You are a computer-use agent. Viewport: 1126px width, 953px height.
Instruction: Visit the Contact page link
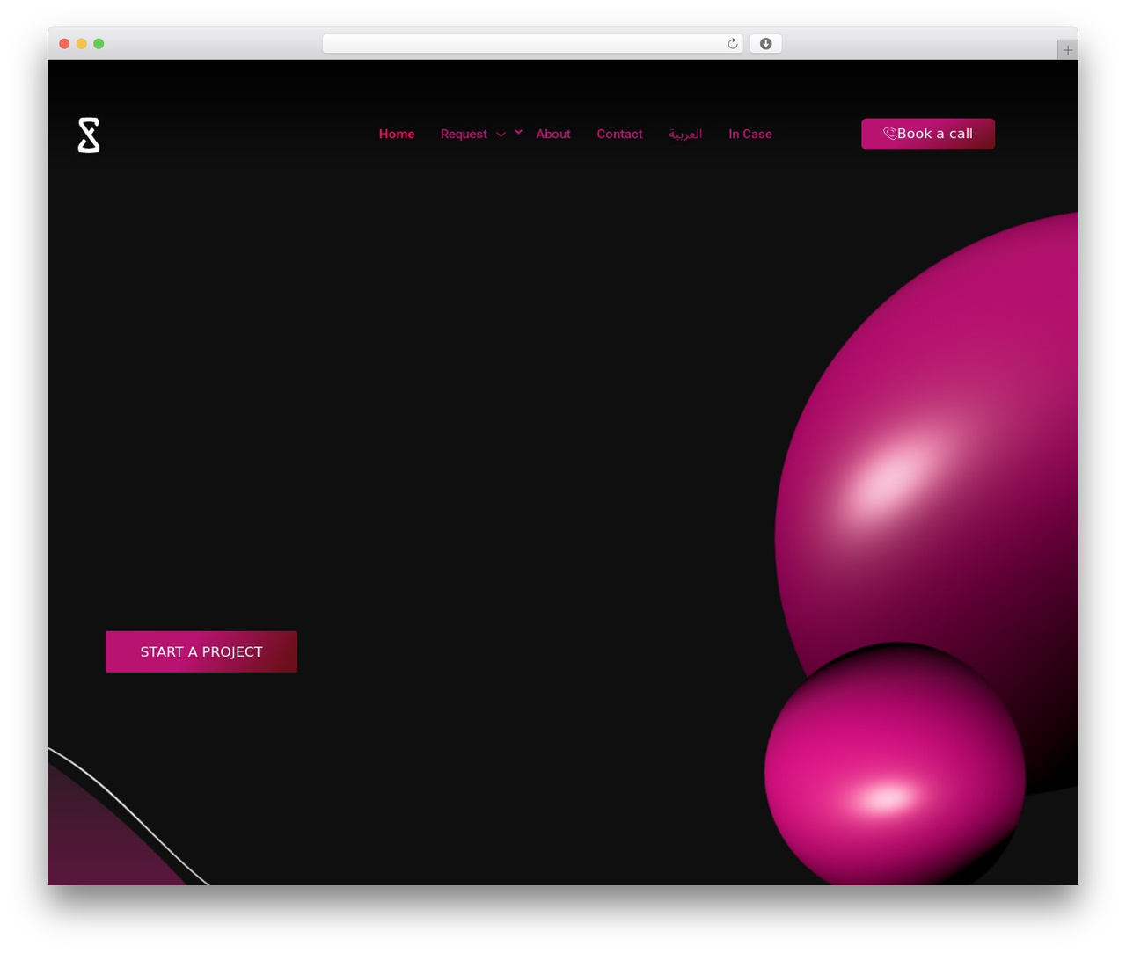(x=619, y=134)
